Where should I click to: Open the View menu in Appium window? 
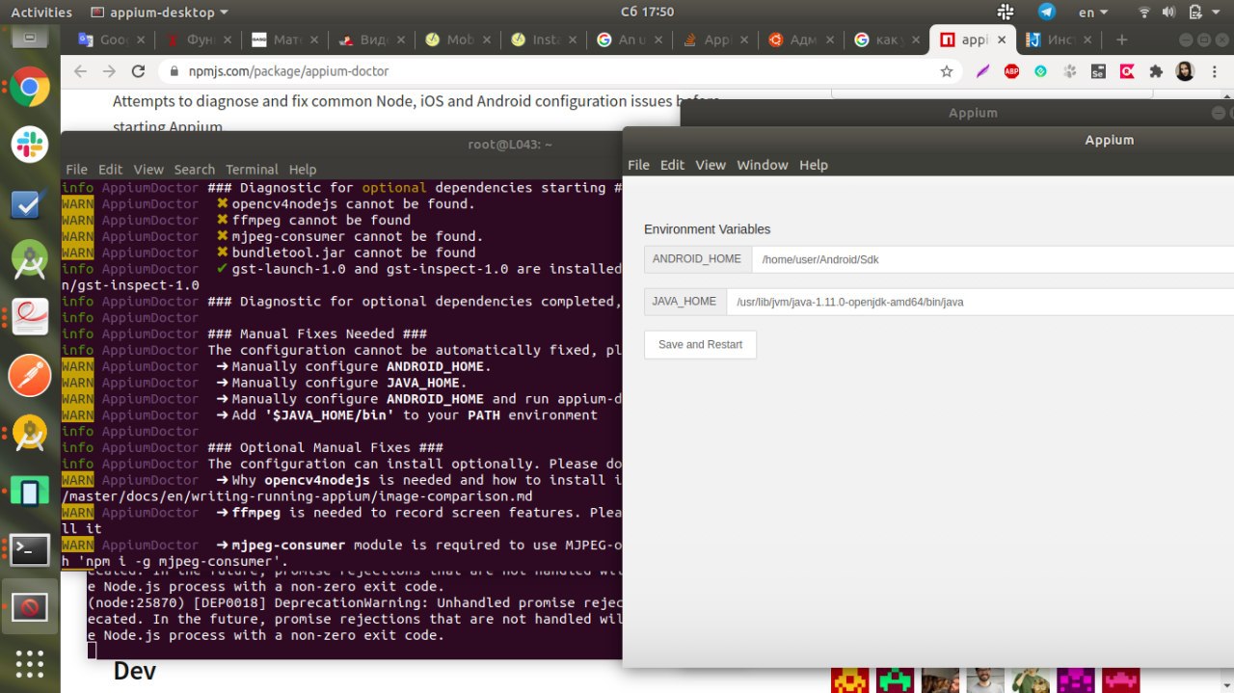(x=711, y=165)
